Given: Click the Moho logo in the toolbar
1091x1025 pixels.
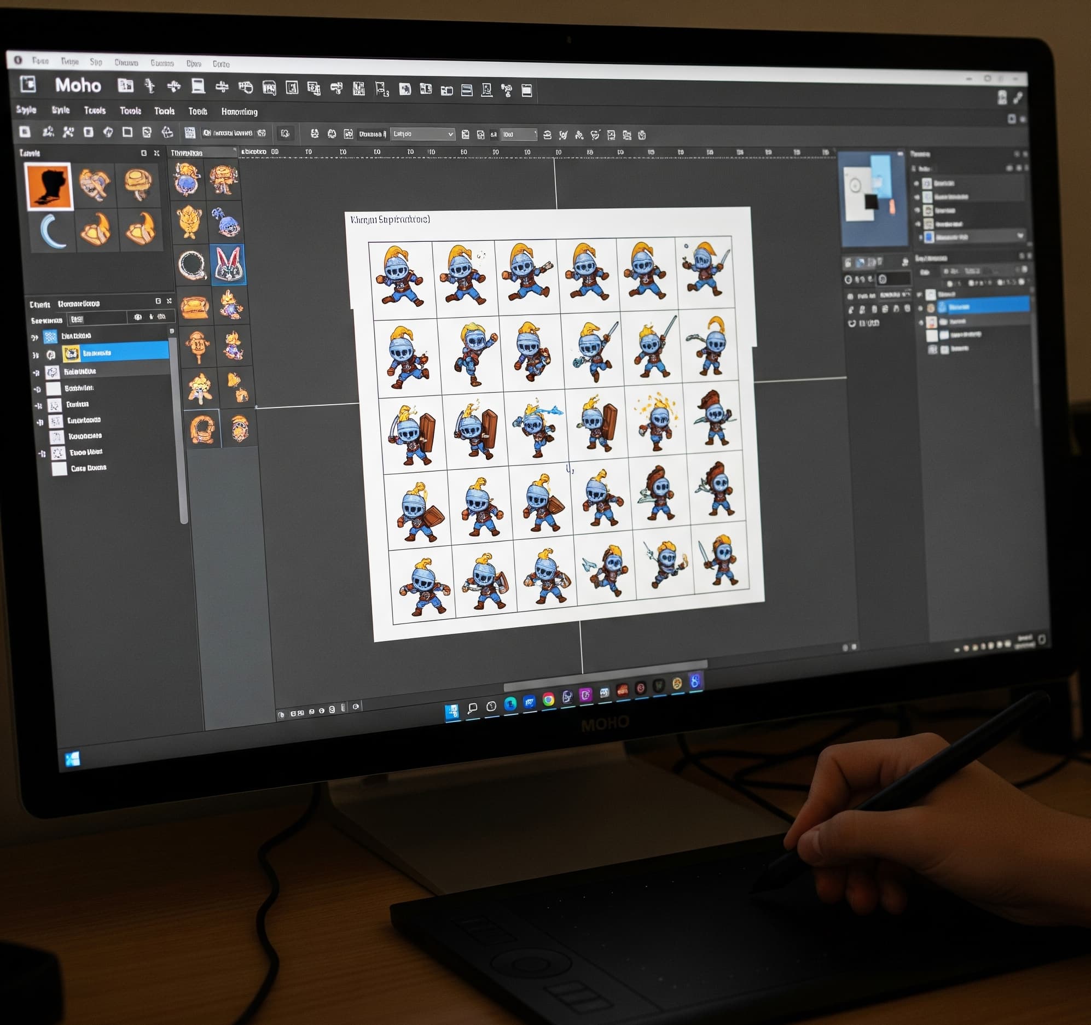Looking at the screenshot, I should 78,86.
